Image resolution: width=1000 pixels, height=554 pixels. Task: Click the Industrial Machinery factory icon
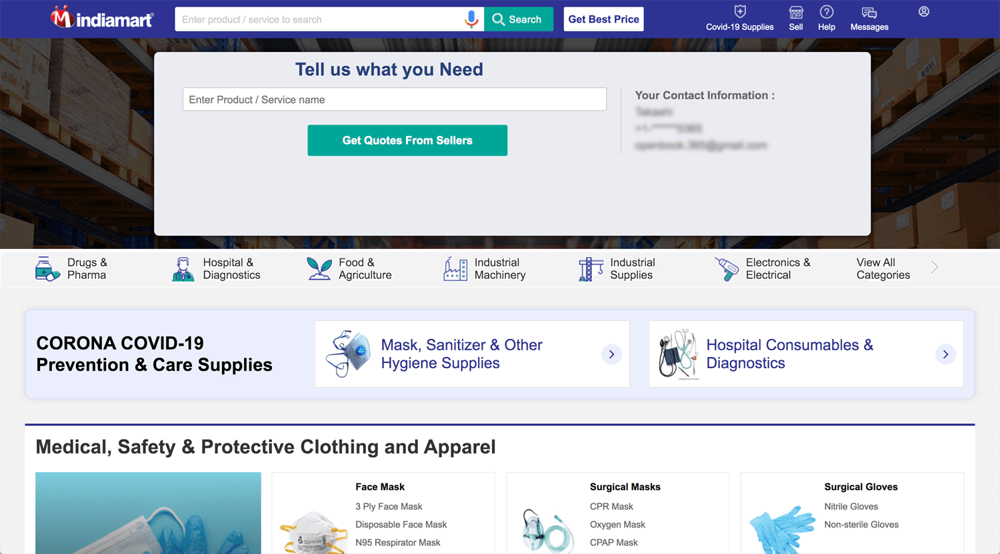point(455,269)
